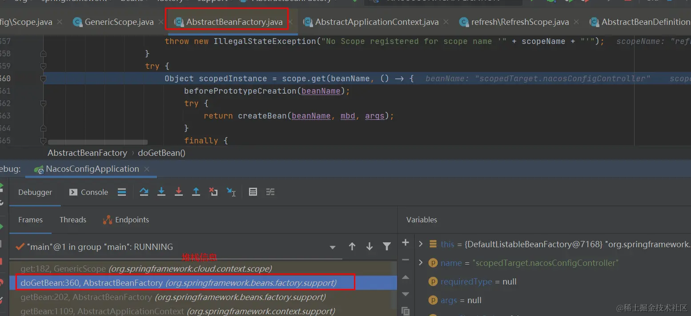Step out of the current method
The width and height of the screenshot is (691, 316).
tap(196, 192)
